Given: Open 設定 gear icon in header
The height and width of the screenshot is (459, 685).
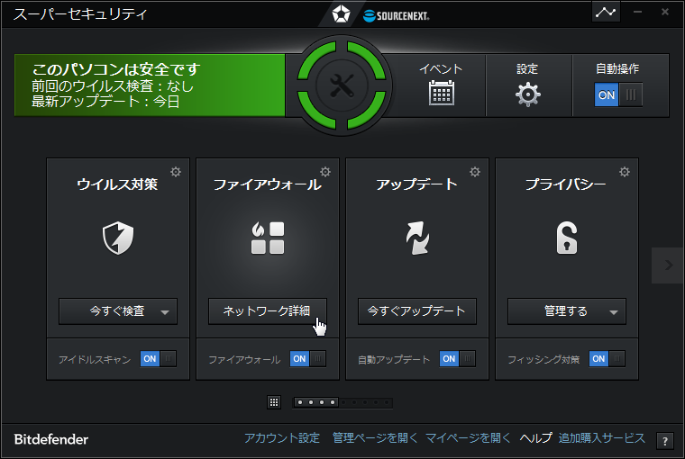Looking at the screenshot, I should pyautogui.click(x=528, y=94).
